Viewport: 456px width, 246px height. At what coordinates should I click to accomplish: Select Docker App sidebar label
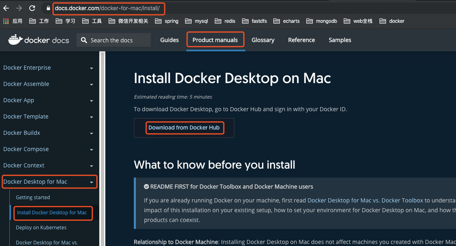19,100
